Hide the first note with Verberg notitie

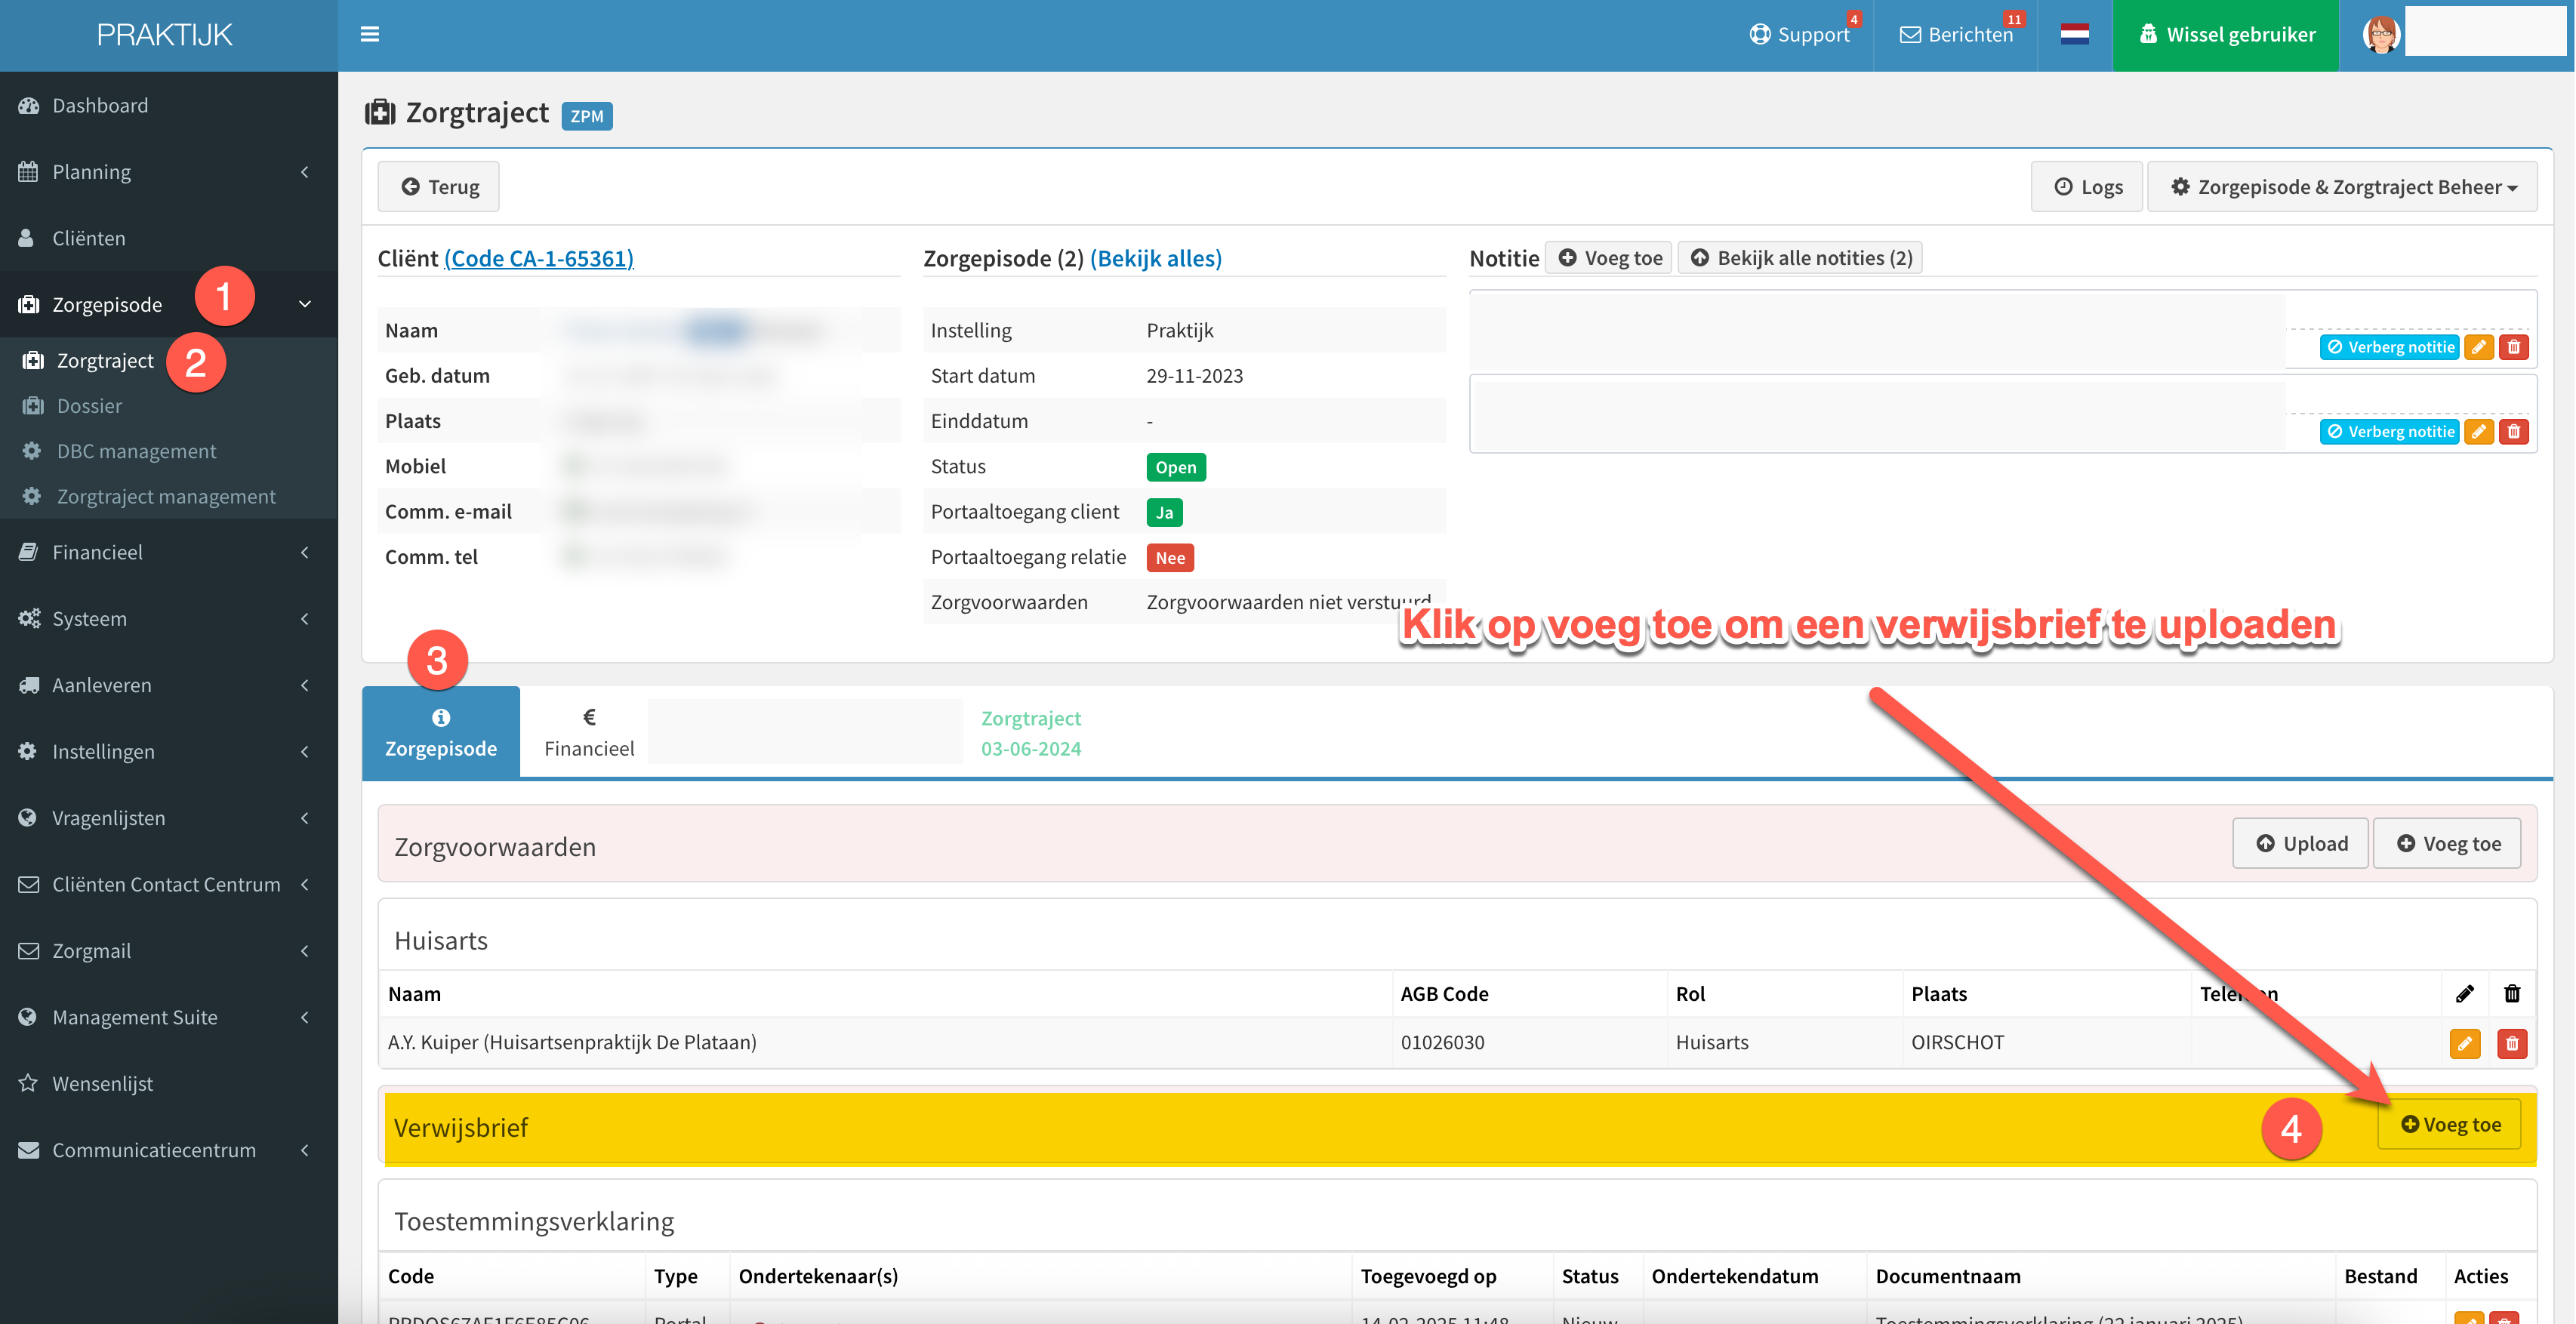pyautogui.click(x=2389, y=347)
